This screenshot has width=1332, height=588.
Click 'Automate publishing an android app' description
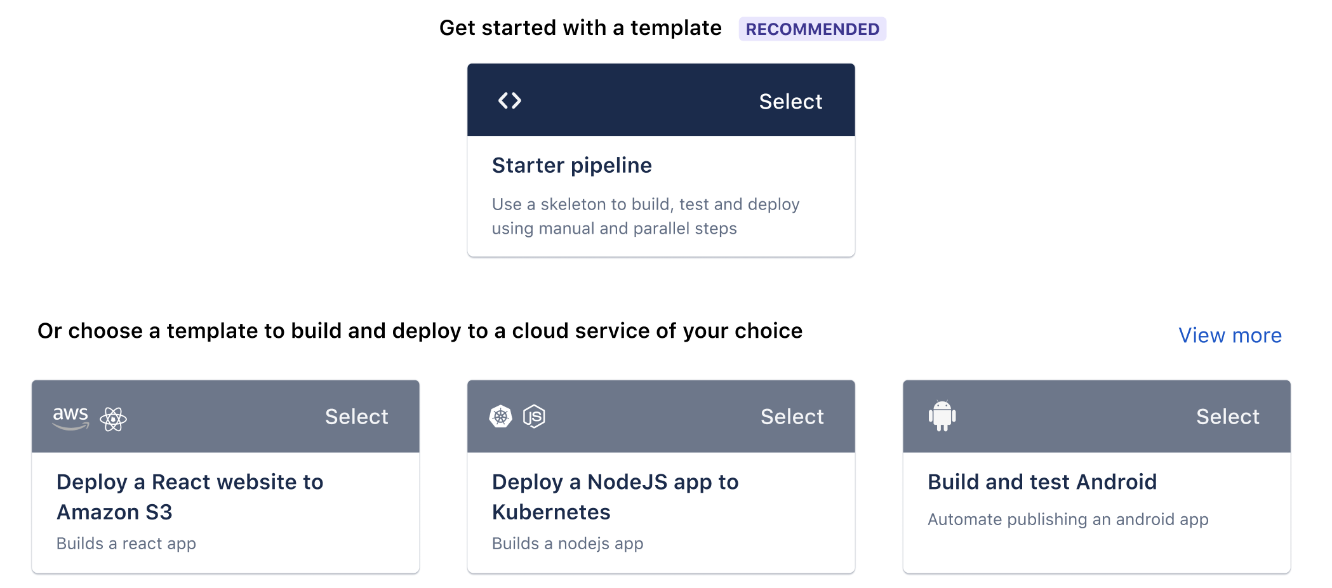tap(1067, 519)
